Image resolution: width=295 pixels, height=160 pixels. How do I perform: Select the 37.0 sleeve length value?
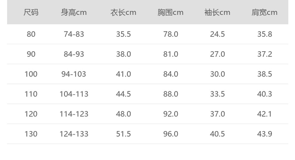coord(217,114)
